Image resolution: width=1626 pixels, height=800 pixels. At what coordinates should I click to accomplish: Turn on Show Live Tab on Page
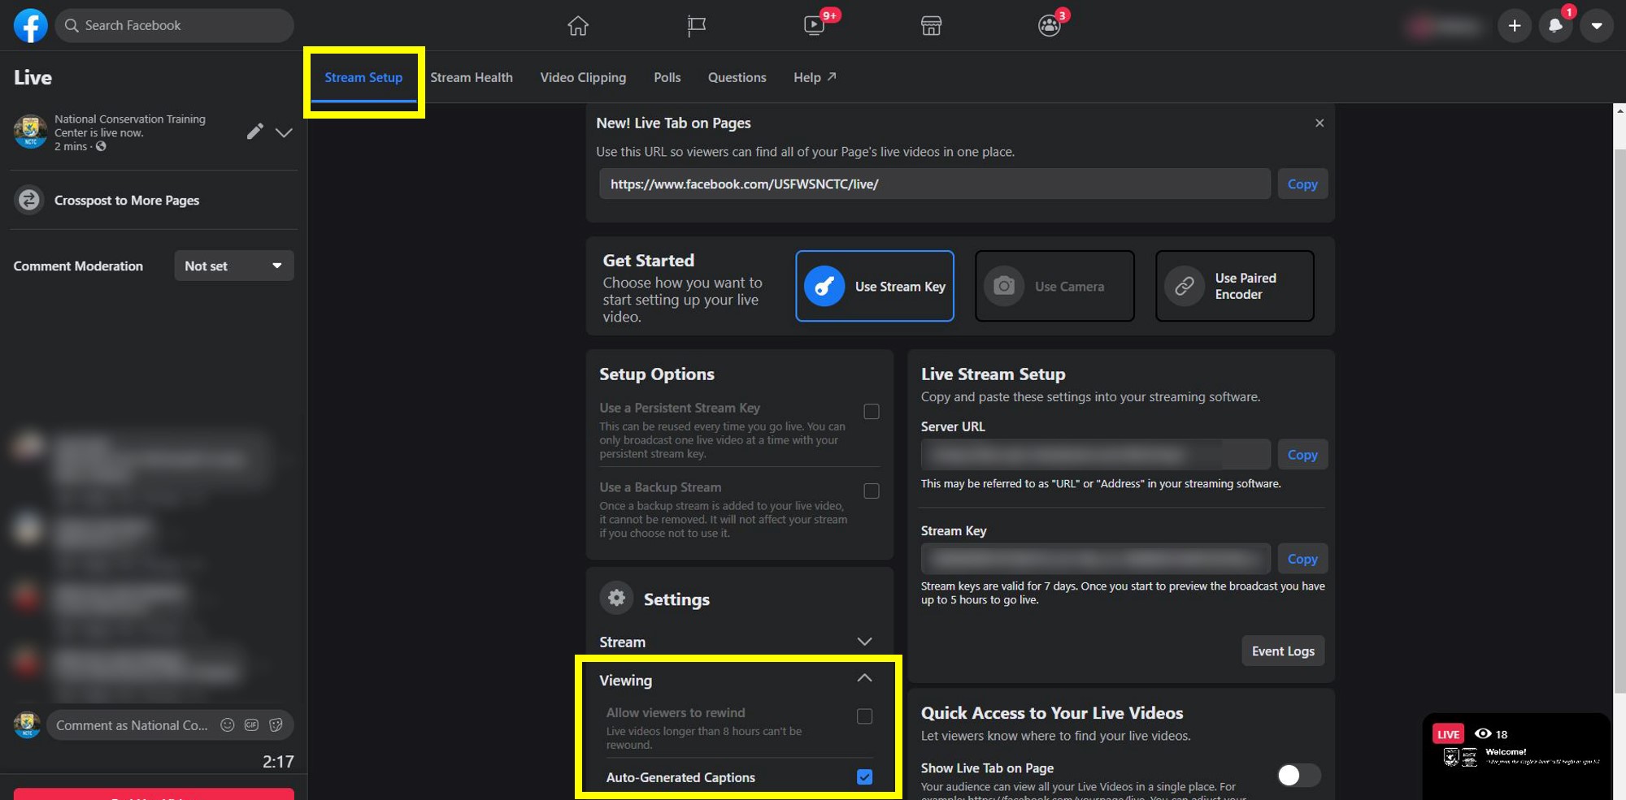click(1298, 776)
